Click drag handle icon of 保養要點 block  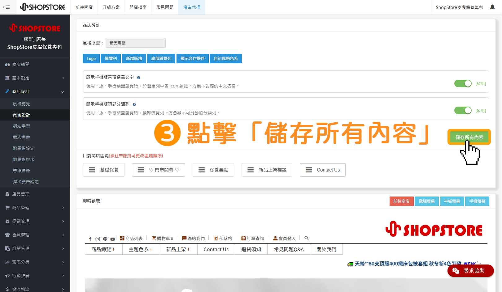click(x=202, y=170)
